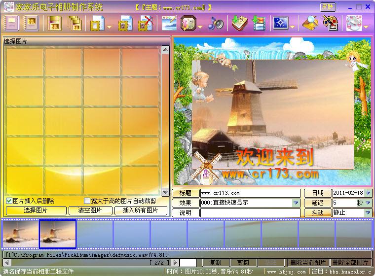Image resolution: width=375 pixels, height=276 pixels.
Task: Click the insert picture page icon
Action: tap(125, 23)
